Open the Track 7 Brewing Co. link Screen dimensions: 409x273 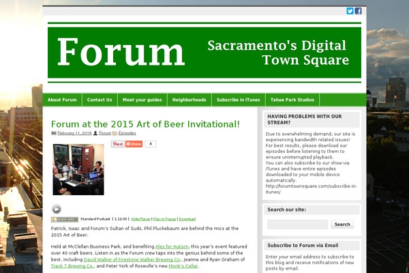(x=72, y=266)
